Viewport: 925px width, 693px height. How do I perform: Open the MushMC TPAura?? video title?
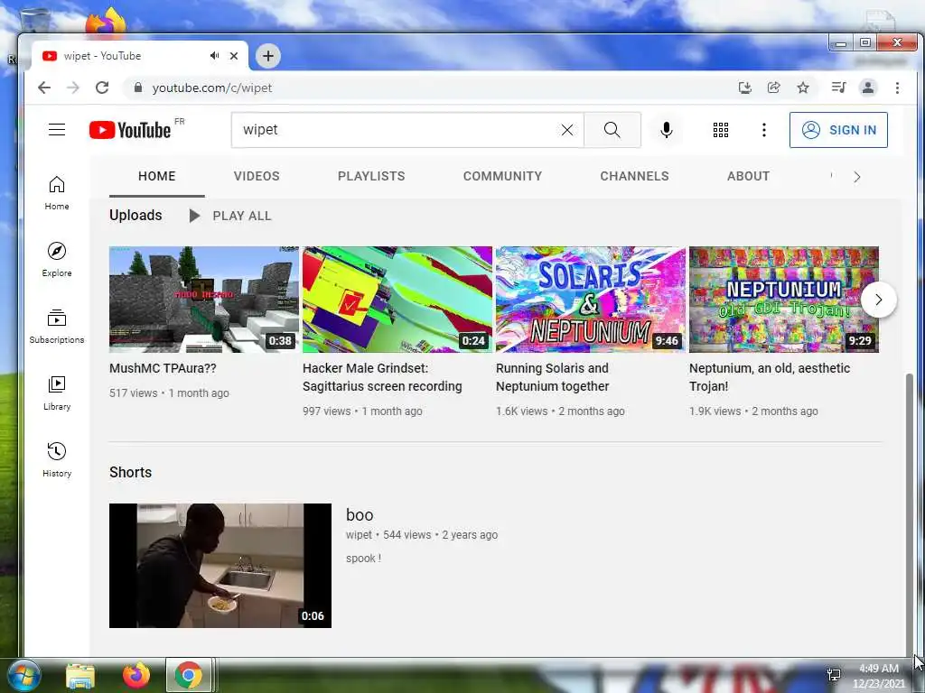tap(163, 368)
